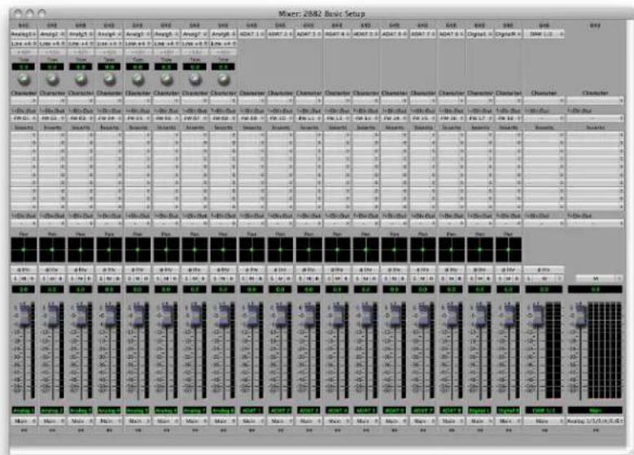
Task: Enable +48 phantom power on Analog 7
Action: [195, 52]
